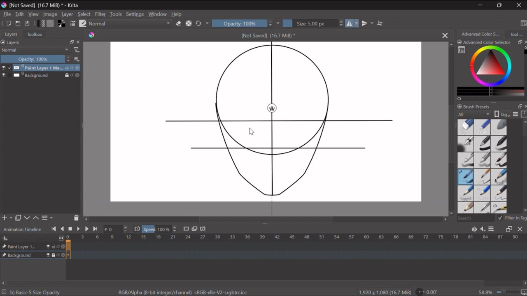This screenshot has height=296, width=527.
Task: Open the brush settings editor
Action: (73, 23)
